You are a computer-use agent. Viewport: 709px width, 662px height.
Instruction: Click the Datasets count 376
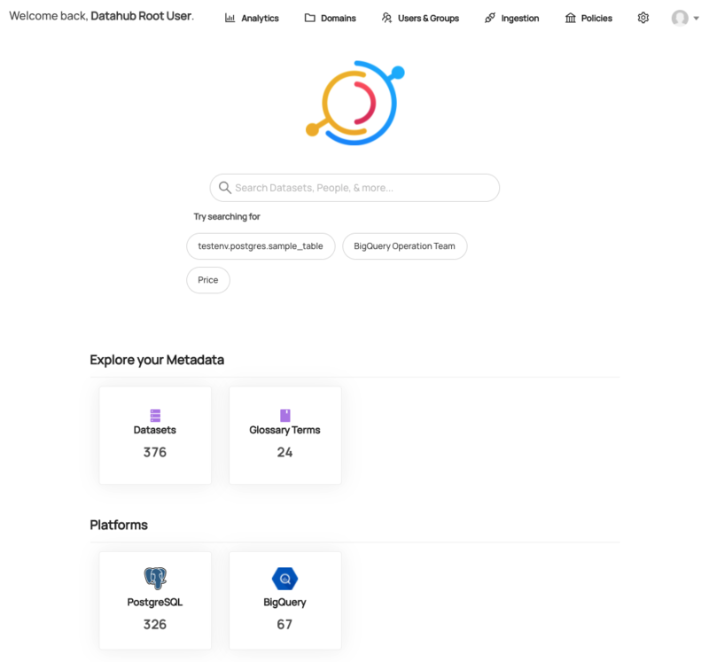tap(155, 452)
